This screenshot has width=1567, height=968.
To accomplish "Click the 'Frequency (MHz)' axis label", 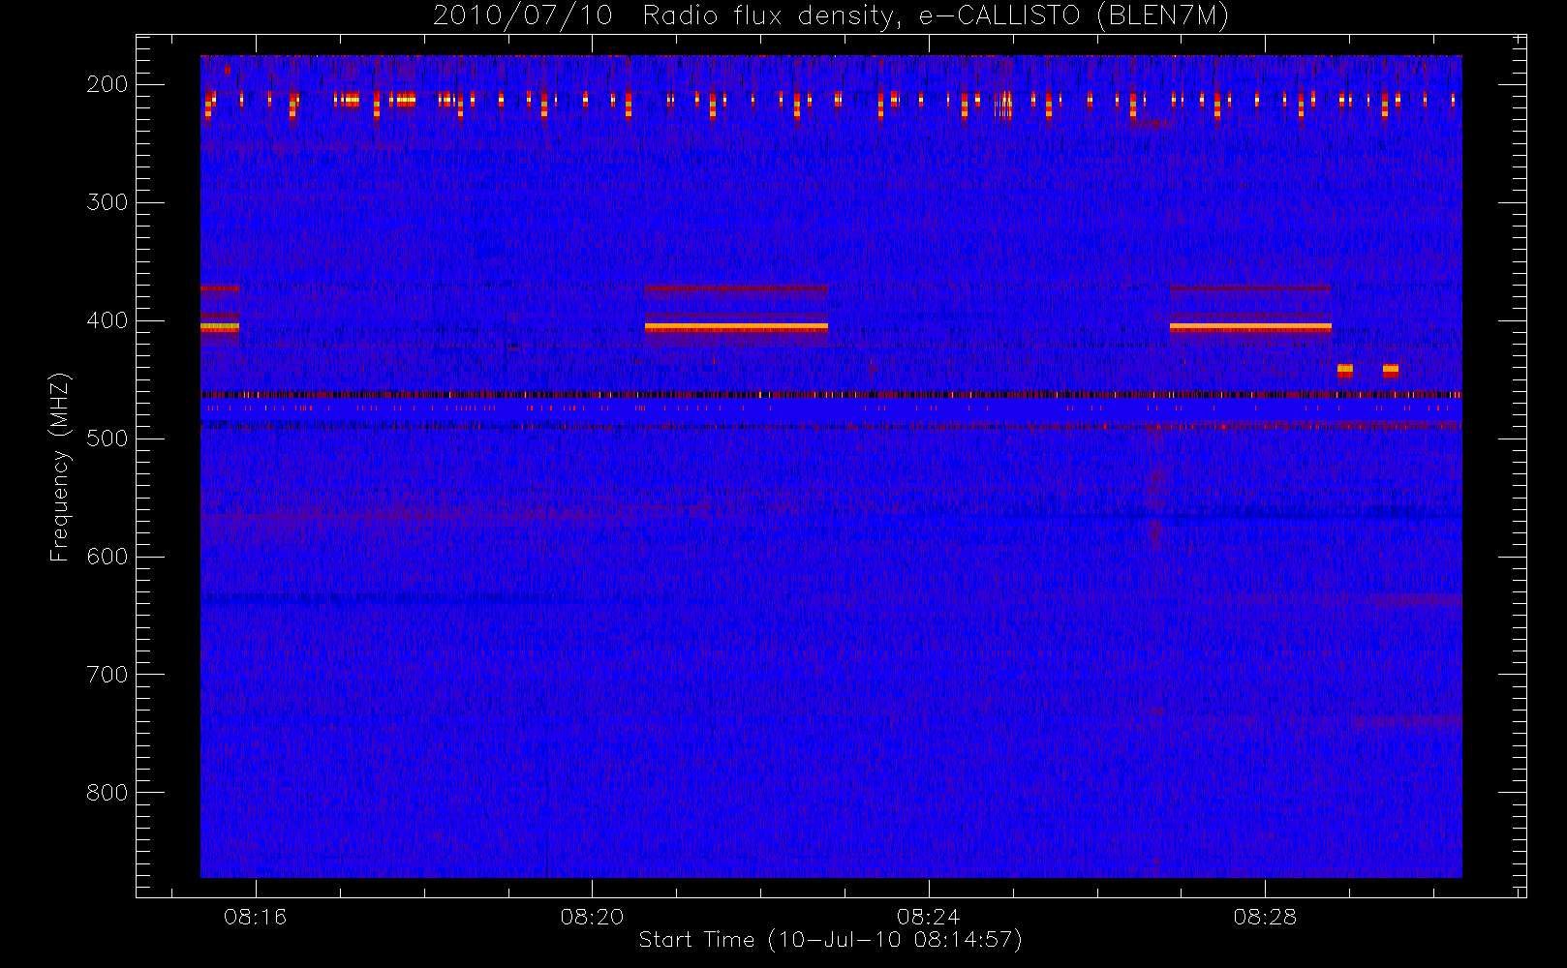I will (x=60, y=467).
